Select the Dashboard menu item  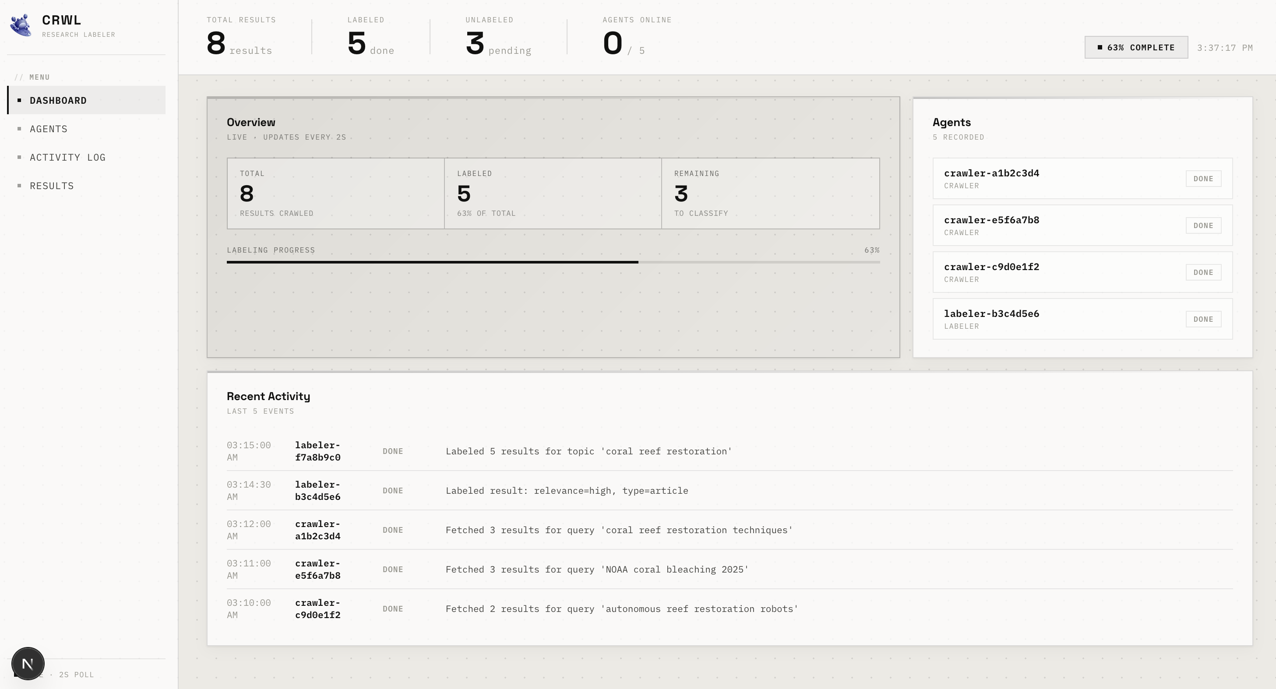tap(58, 101)
